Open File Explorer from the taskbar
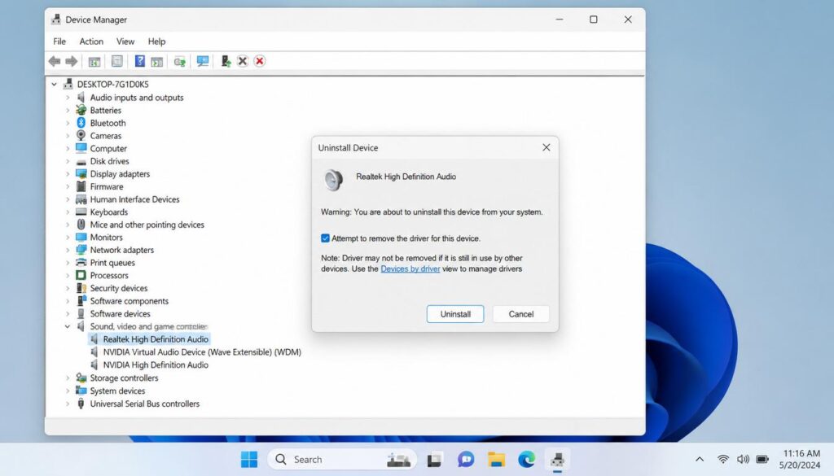 pos(496,460)
